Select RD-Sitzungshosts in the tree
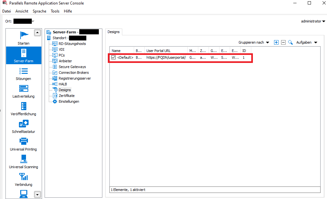 coord(73,44)
